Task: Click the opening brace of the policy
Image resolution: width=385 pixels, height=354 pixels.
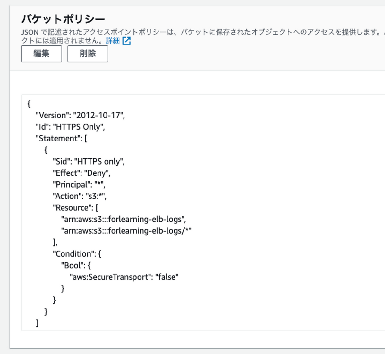Action: 29,104
